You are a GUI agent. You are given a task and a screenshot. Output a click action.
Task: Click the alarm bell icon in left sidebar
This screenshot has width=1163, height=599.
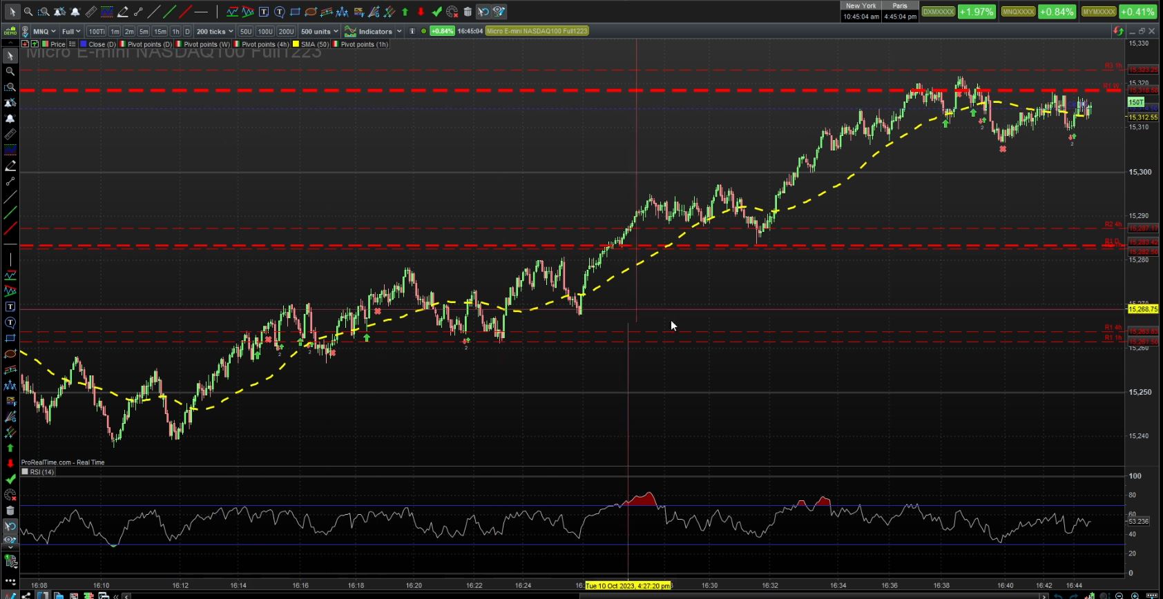(10, 119)
